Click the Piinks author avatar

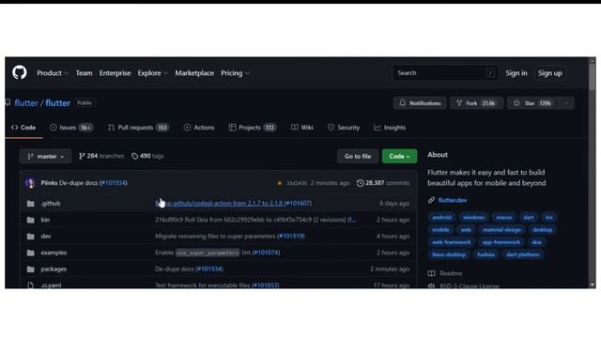[x=30, y=183]
